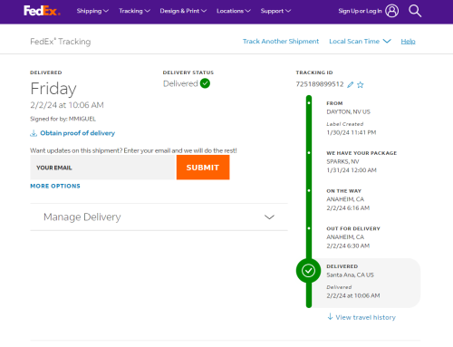Click the Manage Delivery chevron arrow
The height and width of the screenshot is (347, 453).
point(269,217)
